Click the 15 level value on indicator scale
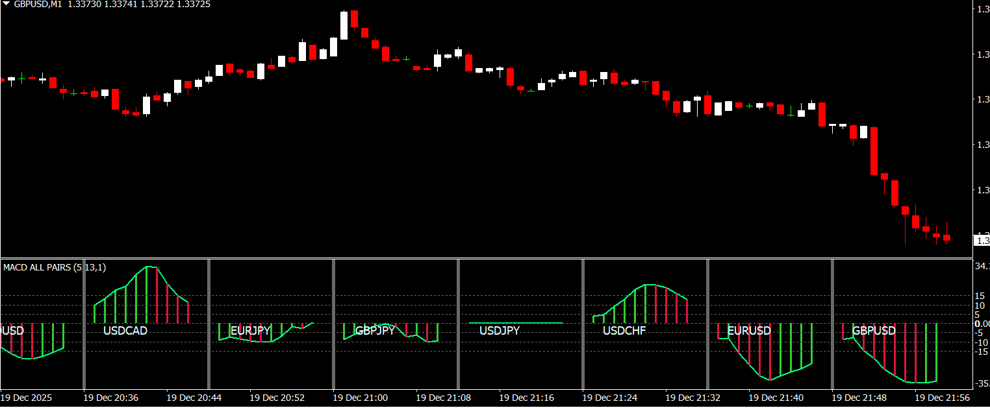 (x=980, y=296)
